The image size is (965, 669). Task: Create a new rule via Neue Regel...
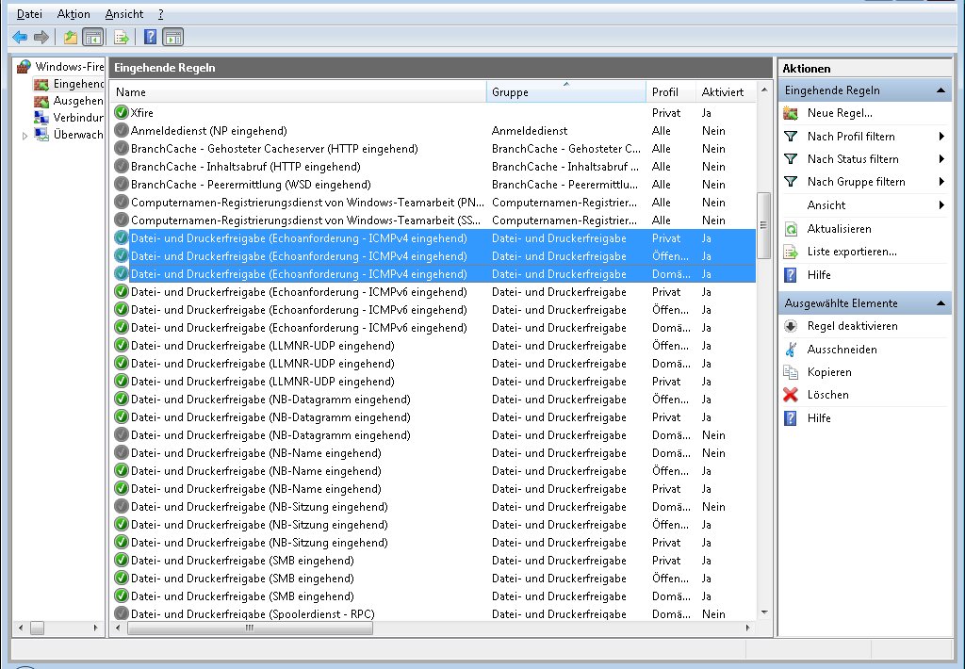click(x=839, y=113)
